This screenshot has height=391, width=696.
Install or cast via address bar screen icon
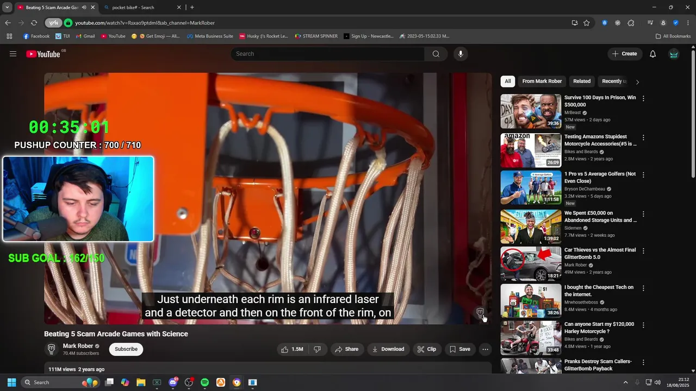click(575, 23)
